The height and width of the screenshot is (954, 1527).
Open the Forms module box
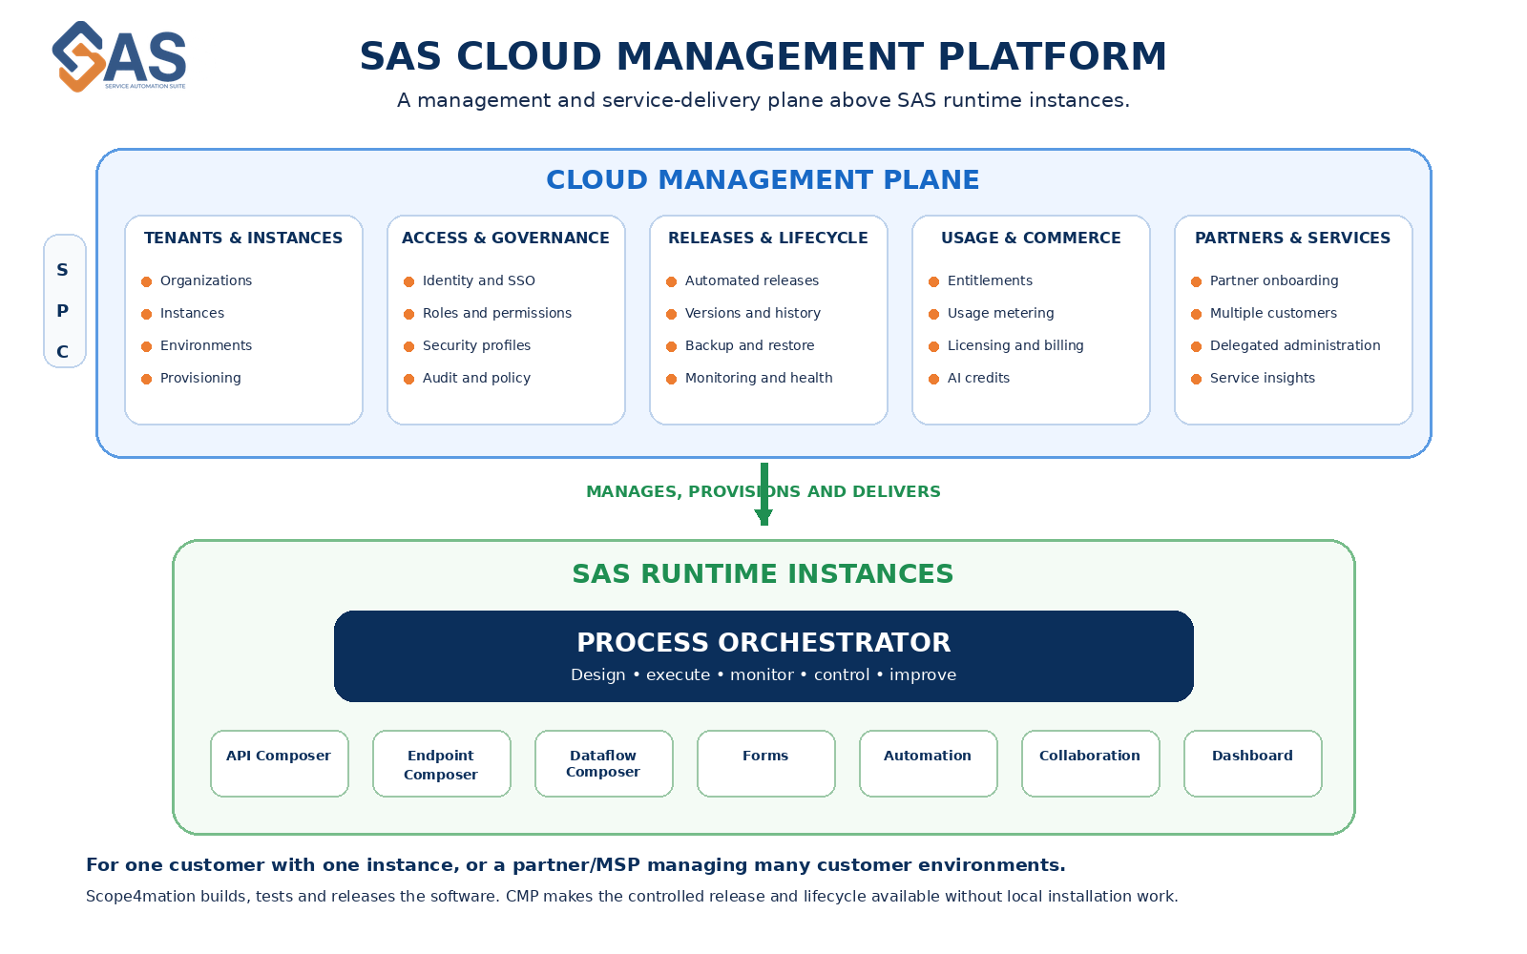766,763
